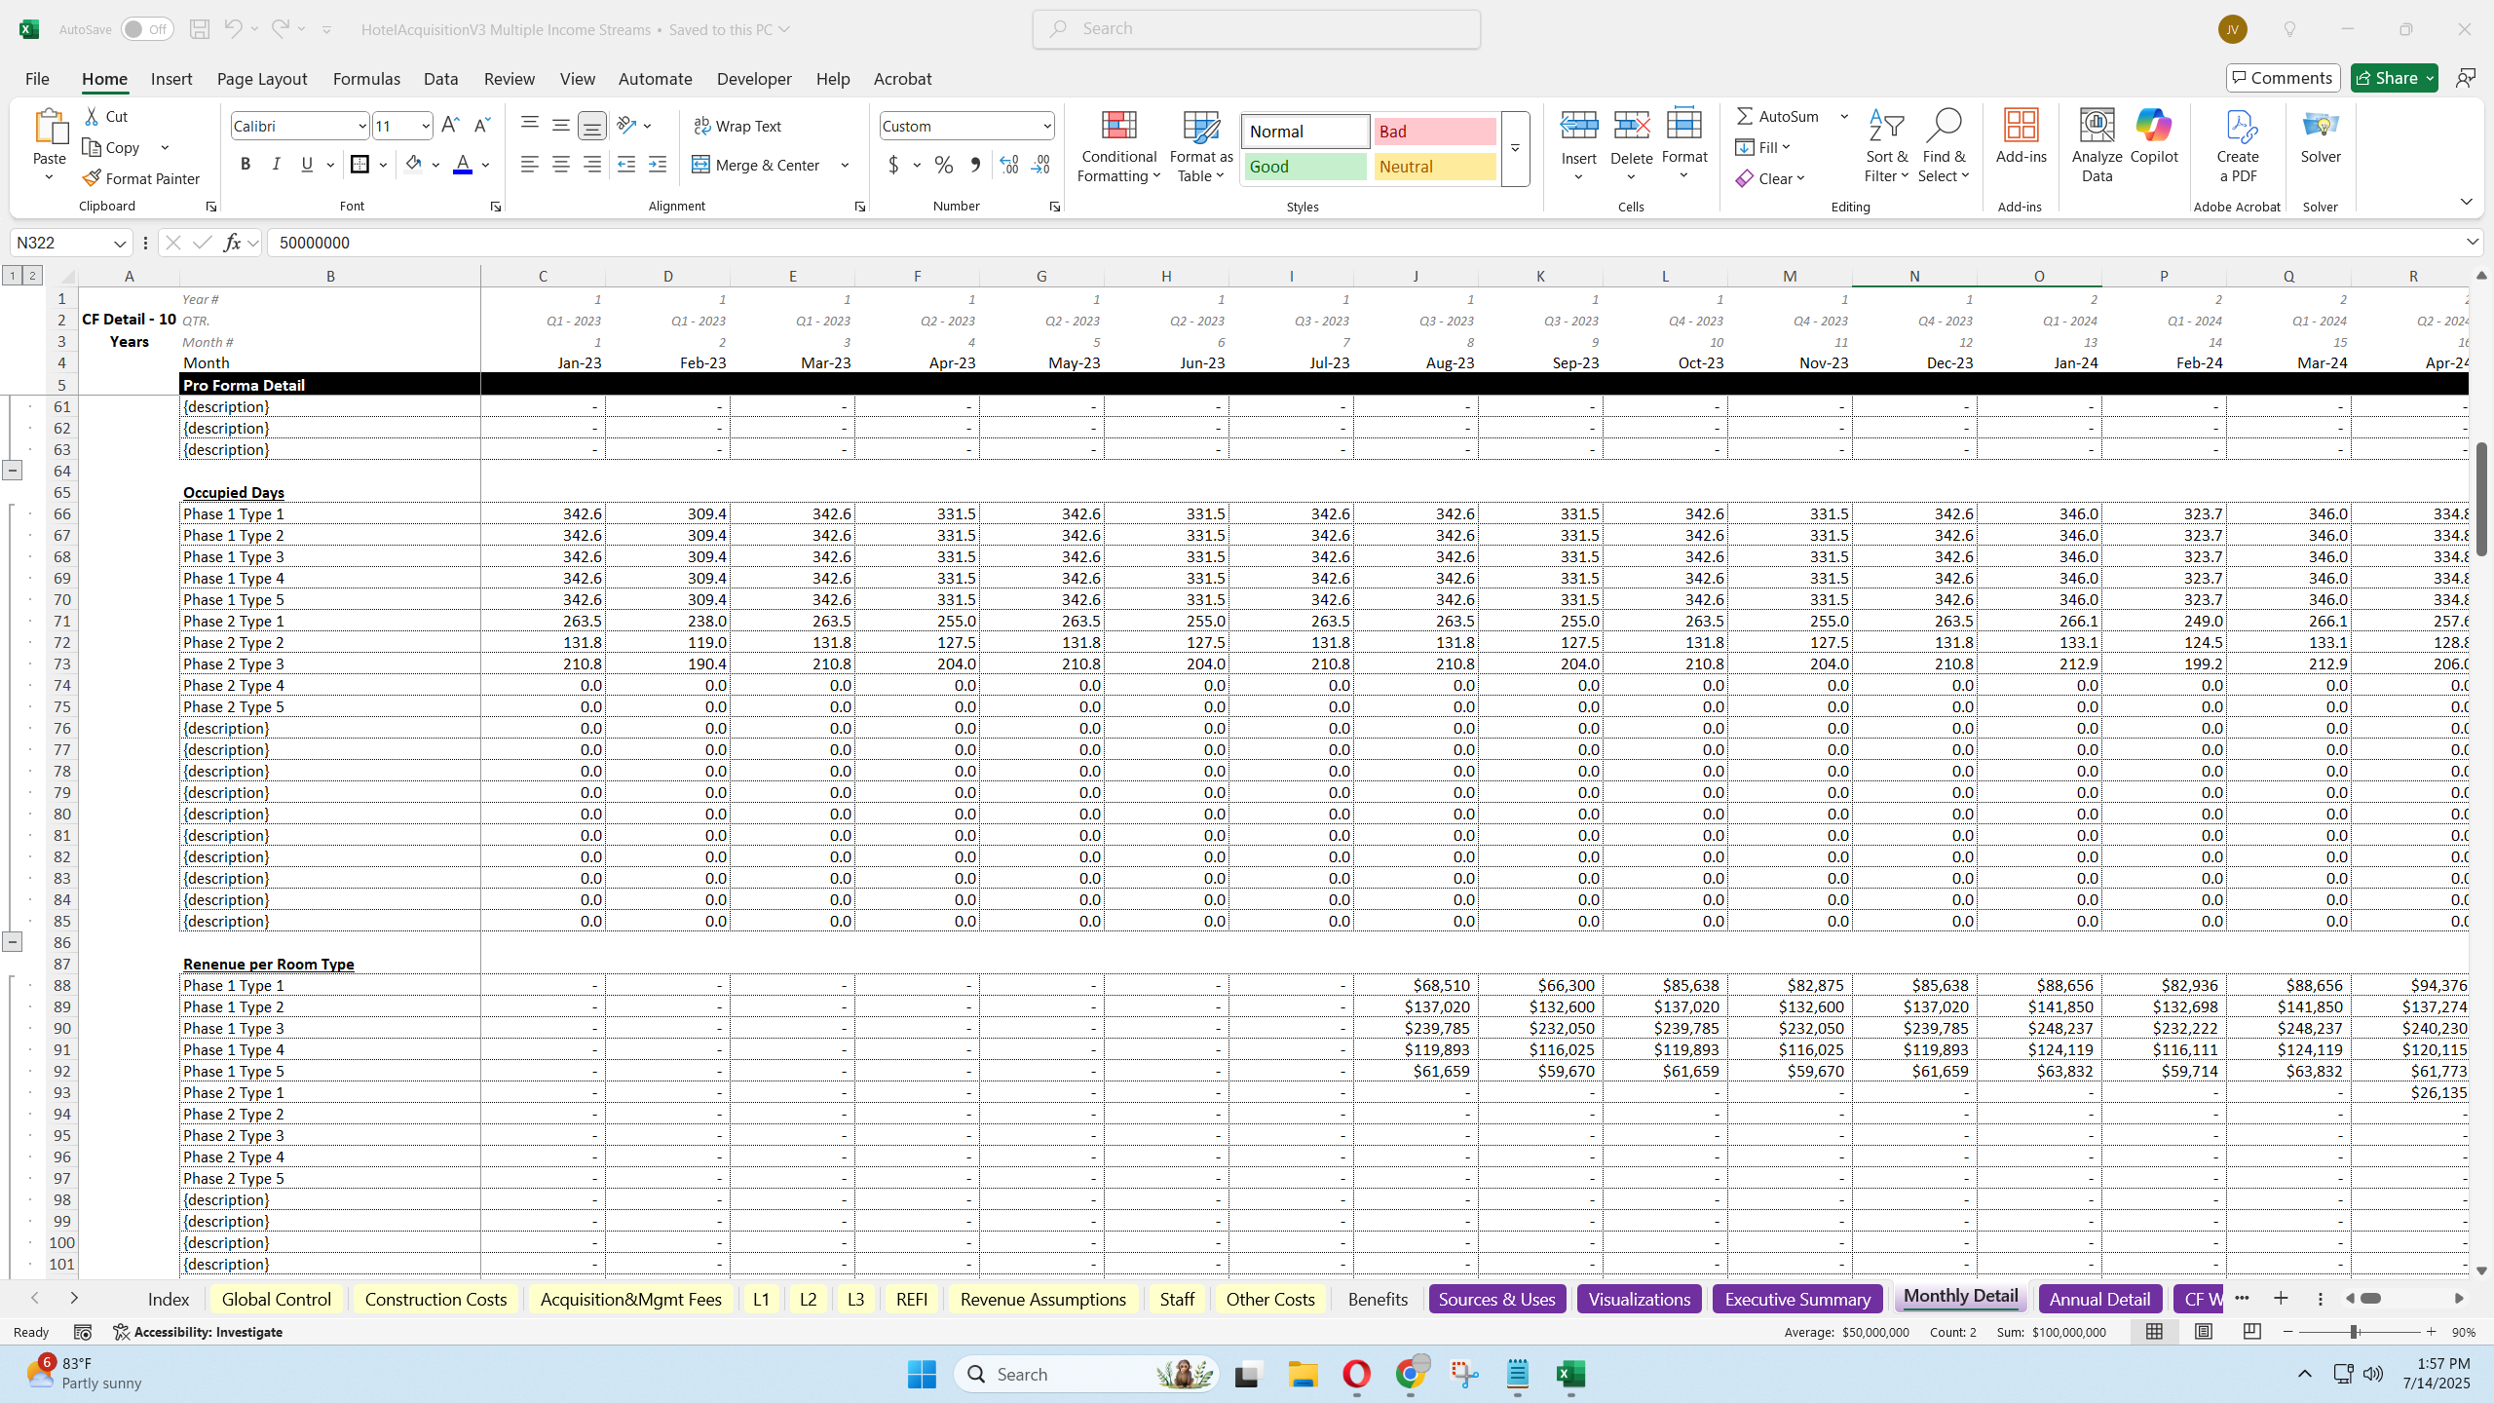Select the Wrap Text command

(737, 125)
